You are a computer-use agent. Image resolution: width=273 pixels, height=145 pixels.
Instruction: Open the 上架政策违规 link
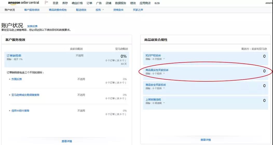(153, 100)
